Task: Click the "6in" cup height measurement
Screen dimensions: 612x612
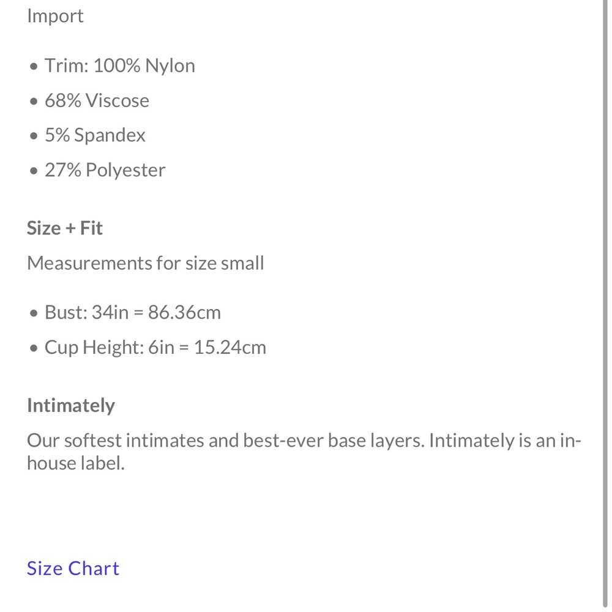Action: (161, 348)
